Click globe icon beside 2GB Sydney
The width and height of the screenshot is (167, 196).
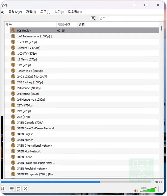tap(13, 82)
